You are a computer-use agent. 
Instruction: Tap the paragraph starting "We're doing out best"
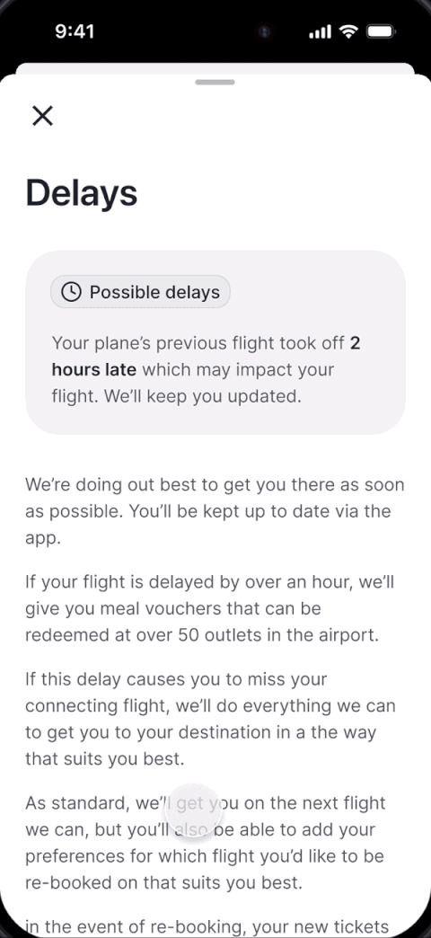click(x=215, y=511)
